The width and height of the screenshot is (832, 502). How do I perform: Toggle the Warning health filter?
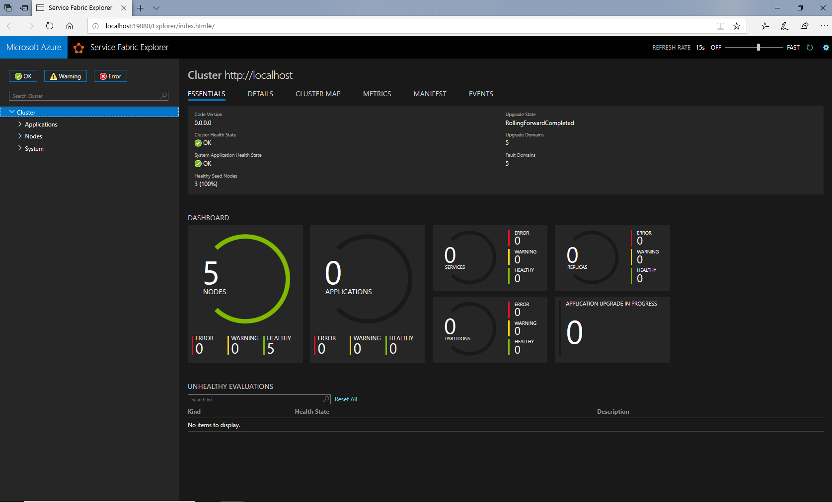pyautogui.click(x=66, y=76)
